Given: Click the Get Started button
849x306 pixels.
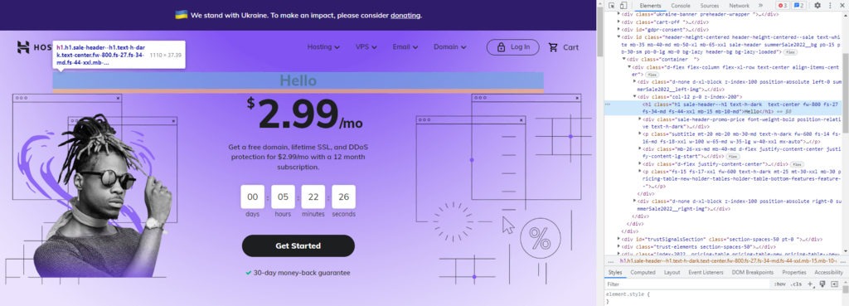Looking at the screenshot, I should point(298,246).
